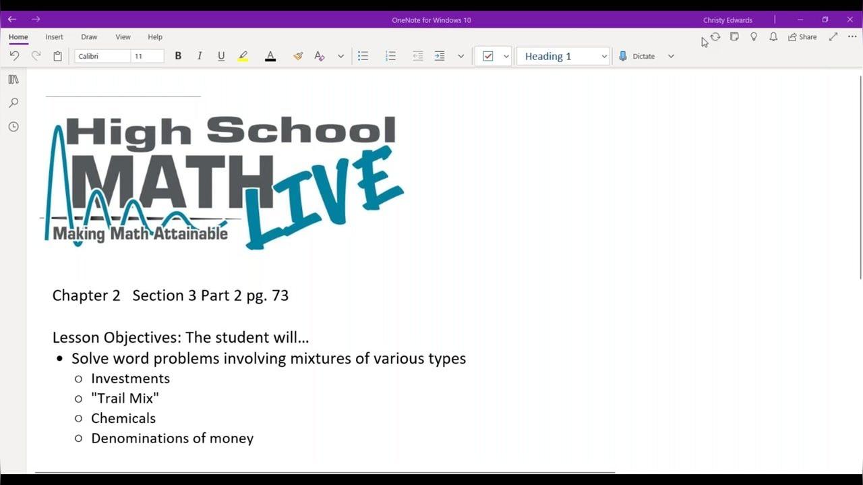This screenshot has height=485, width=863.
Task: Open the View tab
Action: (123, 37)
